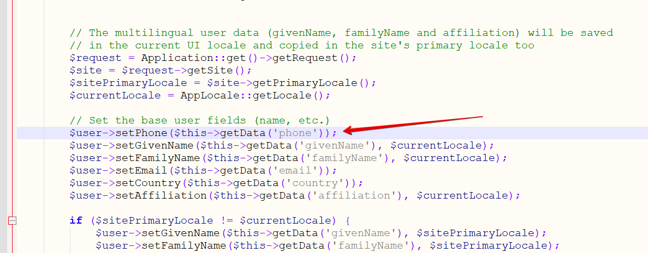Click the word getPrimaryLocale in the code
Image resolution: width=648 pixels, height=253 pixels.
305,83
